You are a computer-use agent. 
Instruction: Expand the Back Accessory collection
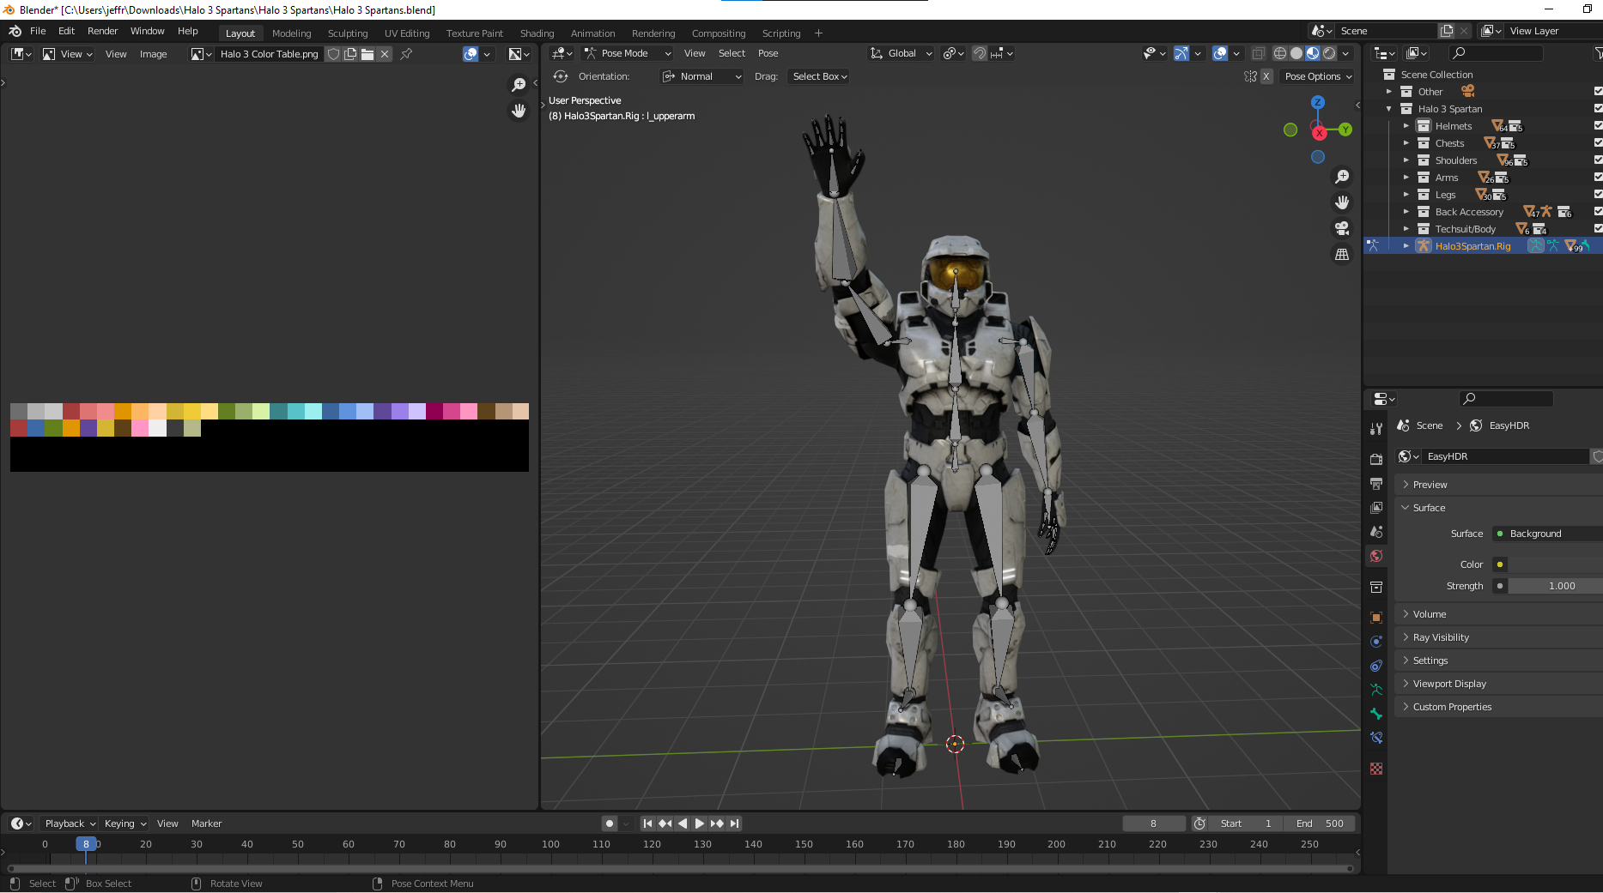[1406, 212]
